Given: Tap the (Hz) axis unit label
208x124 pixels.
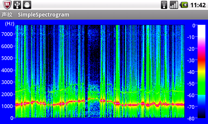Looking at the screenshot, I should pos(10,24).
